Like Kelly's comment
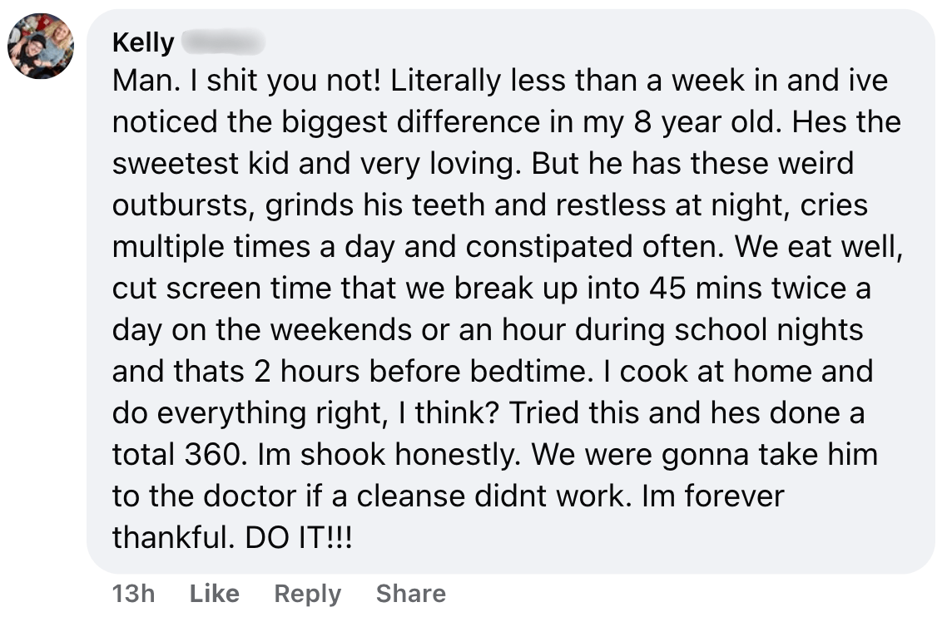 point(215,593)
